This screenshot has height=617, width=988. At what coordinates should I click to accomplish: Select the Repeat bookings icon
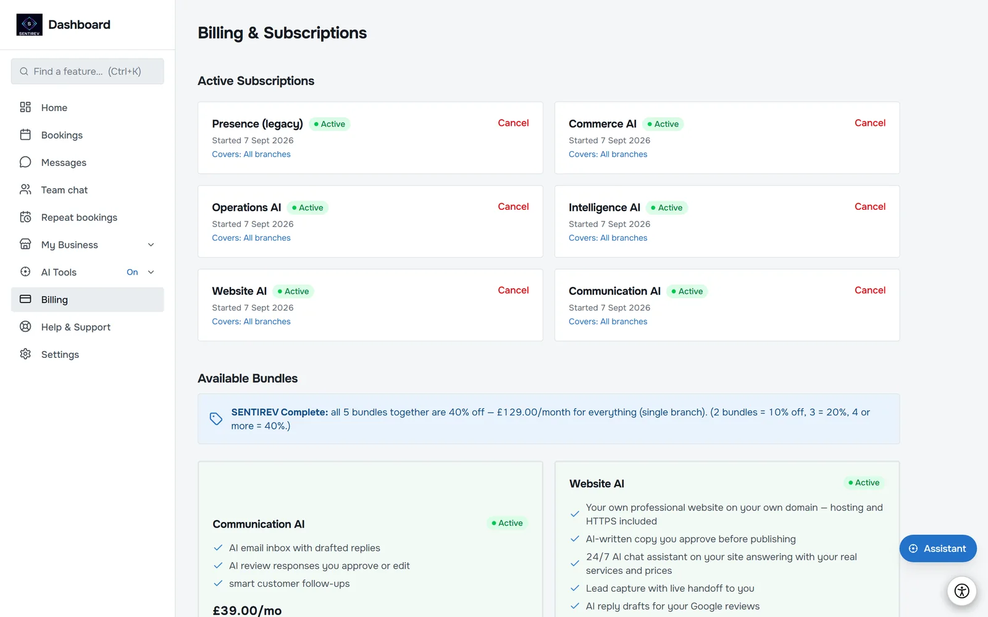pos(25,217)
